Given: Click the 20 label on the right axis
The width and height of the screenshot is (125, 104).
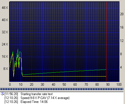Looking at the screenshot, I should pyautogui.click(x=122, y=14).
